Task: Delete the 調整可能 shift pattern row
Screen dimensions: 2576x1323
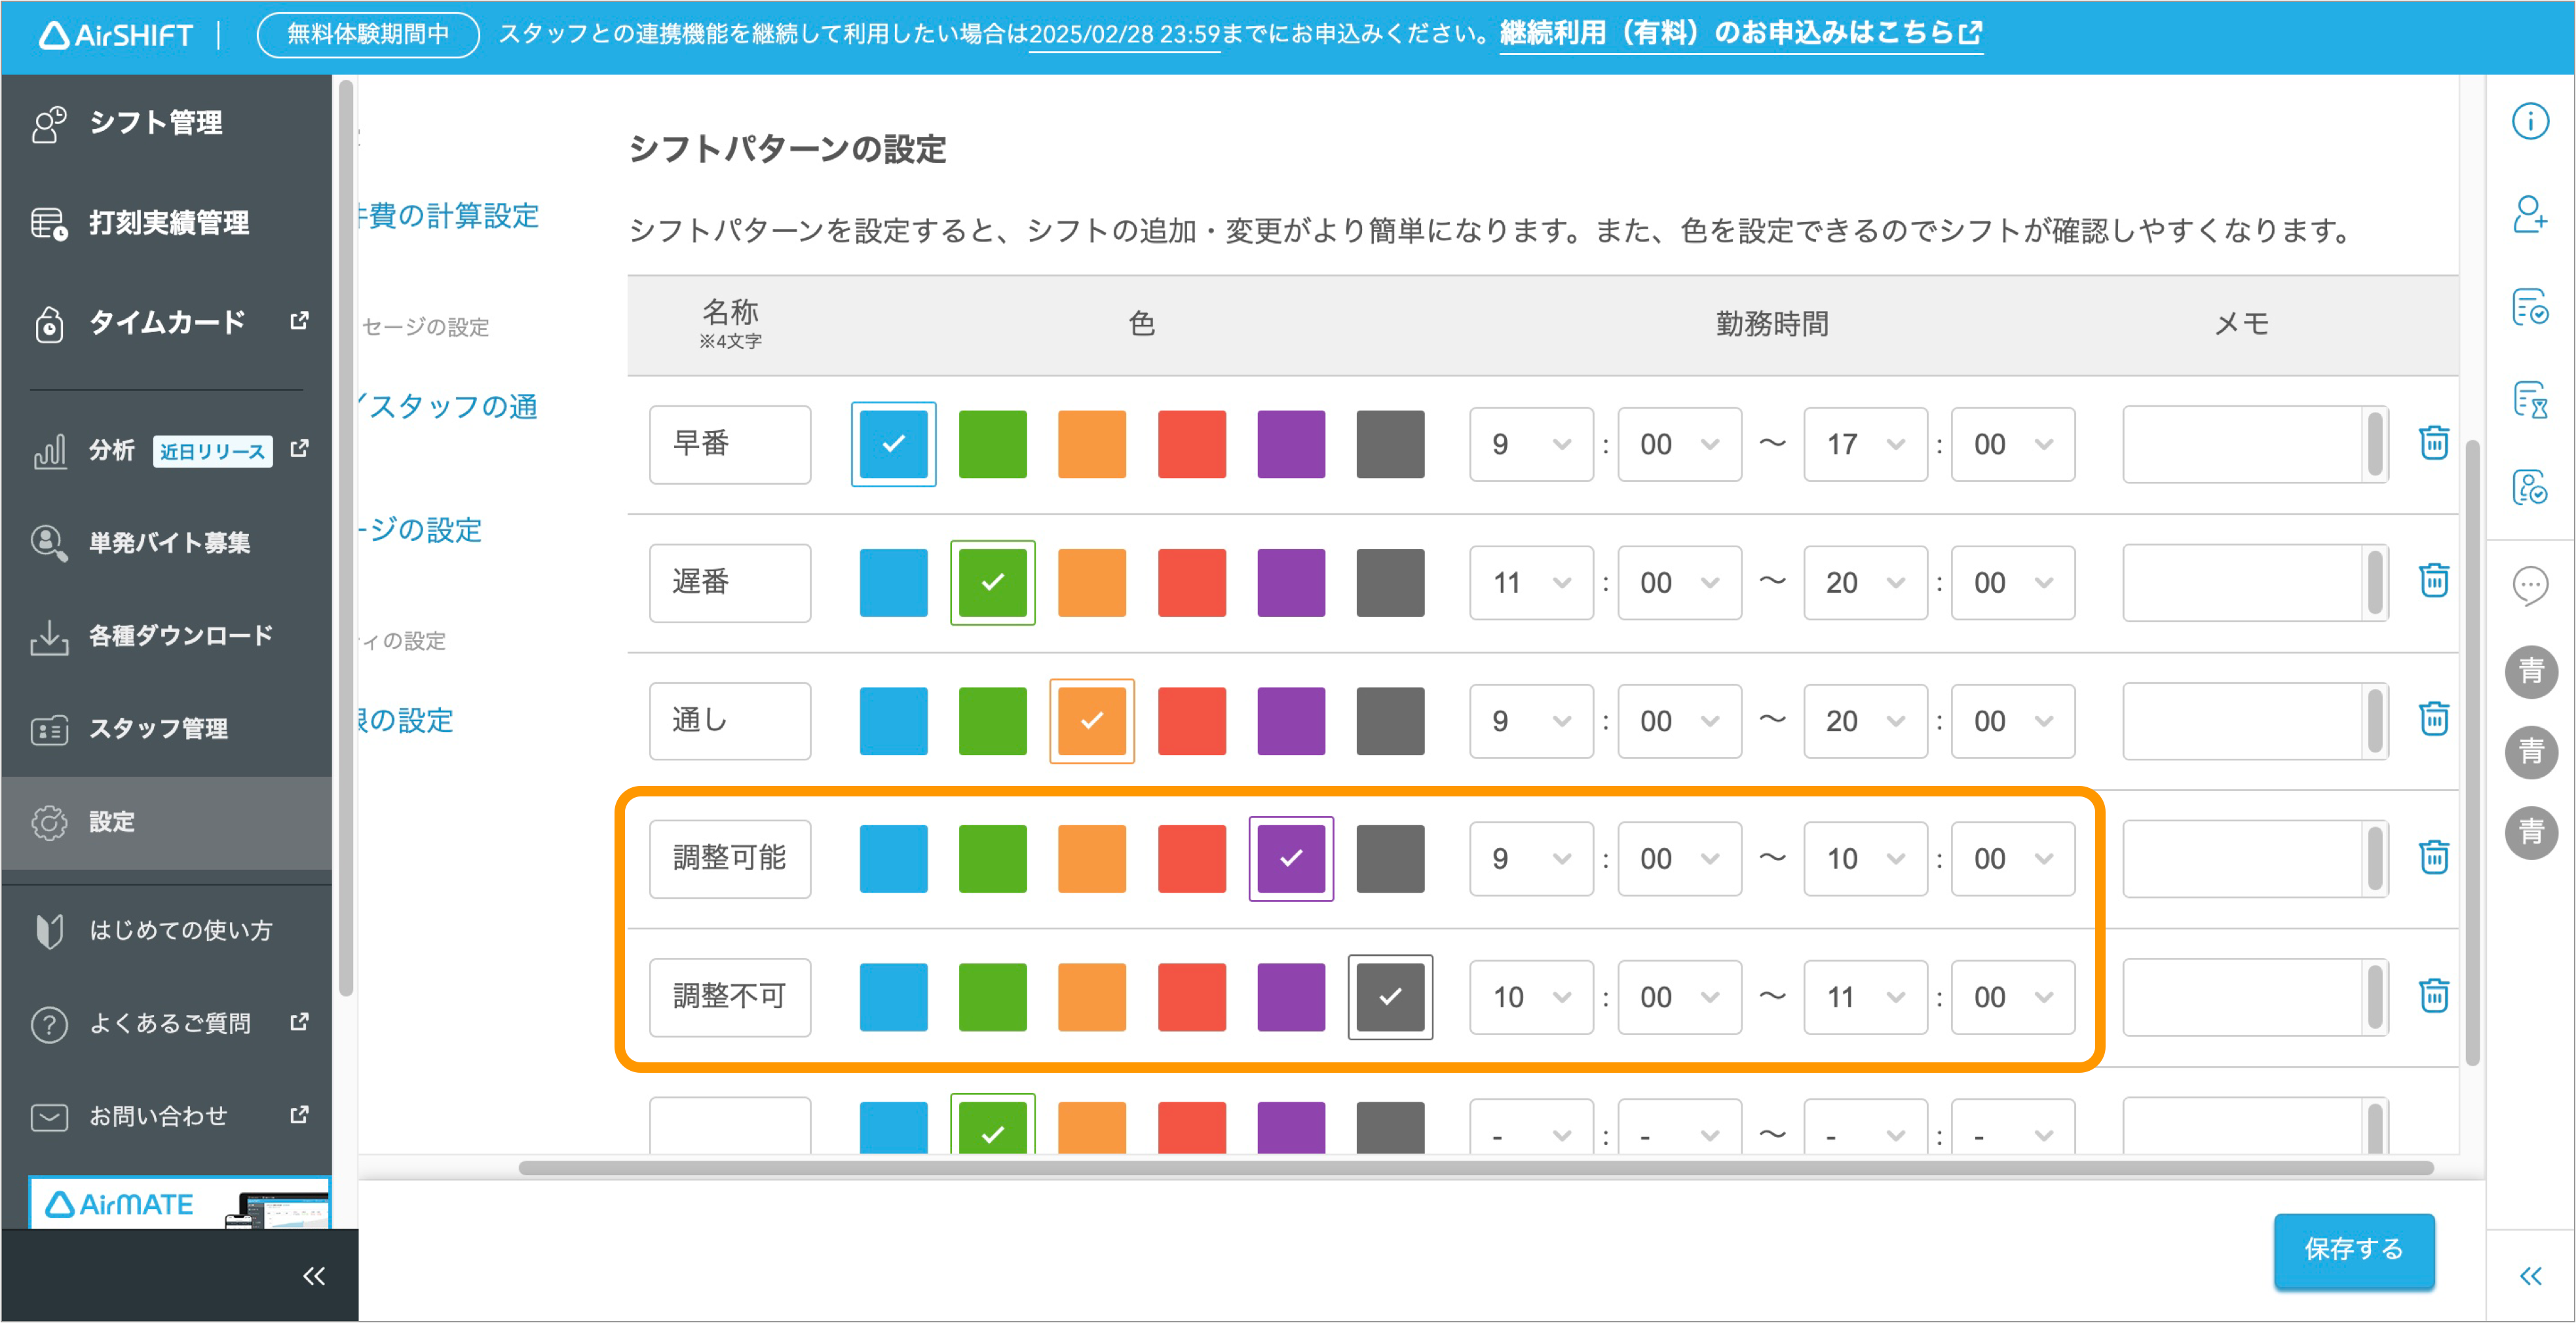Action: pyautogui.click(x=2433, y=858)
